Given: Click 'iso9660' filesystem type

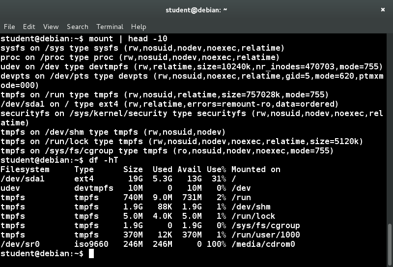Looking at the screenshot, I should coord(91,244).
